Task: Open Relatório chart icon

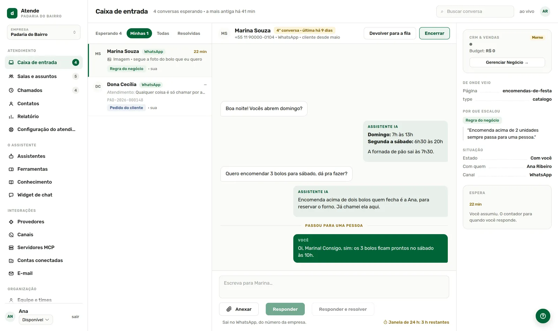Action: point(11,116)
